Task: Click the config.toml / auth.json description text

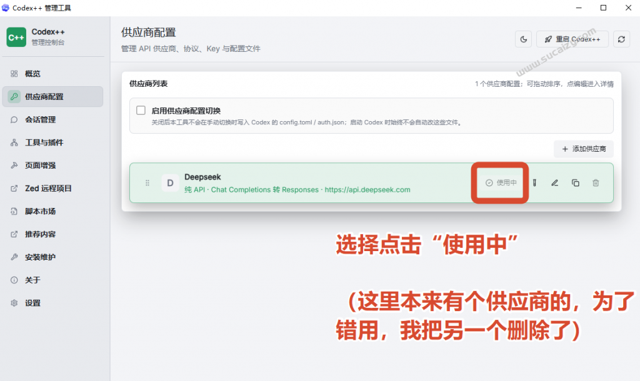Action: (307, 122)
